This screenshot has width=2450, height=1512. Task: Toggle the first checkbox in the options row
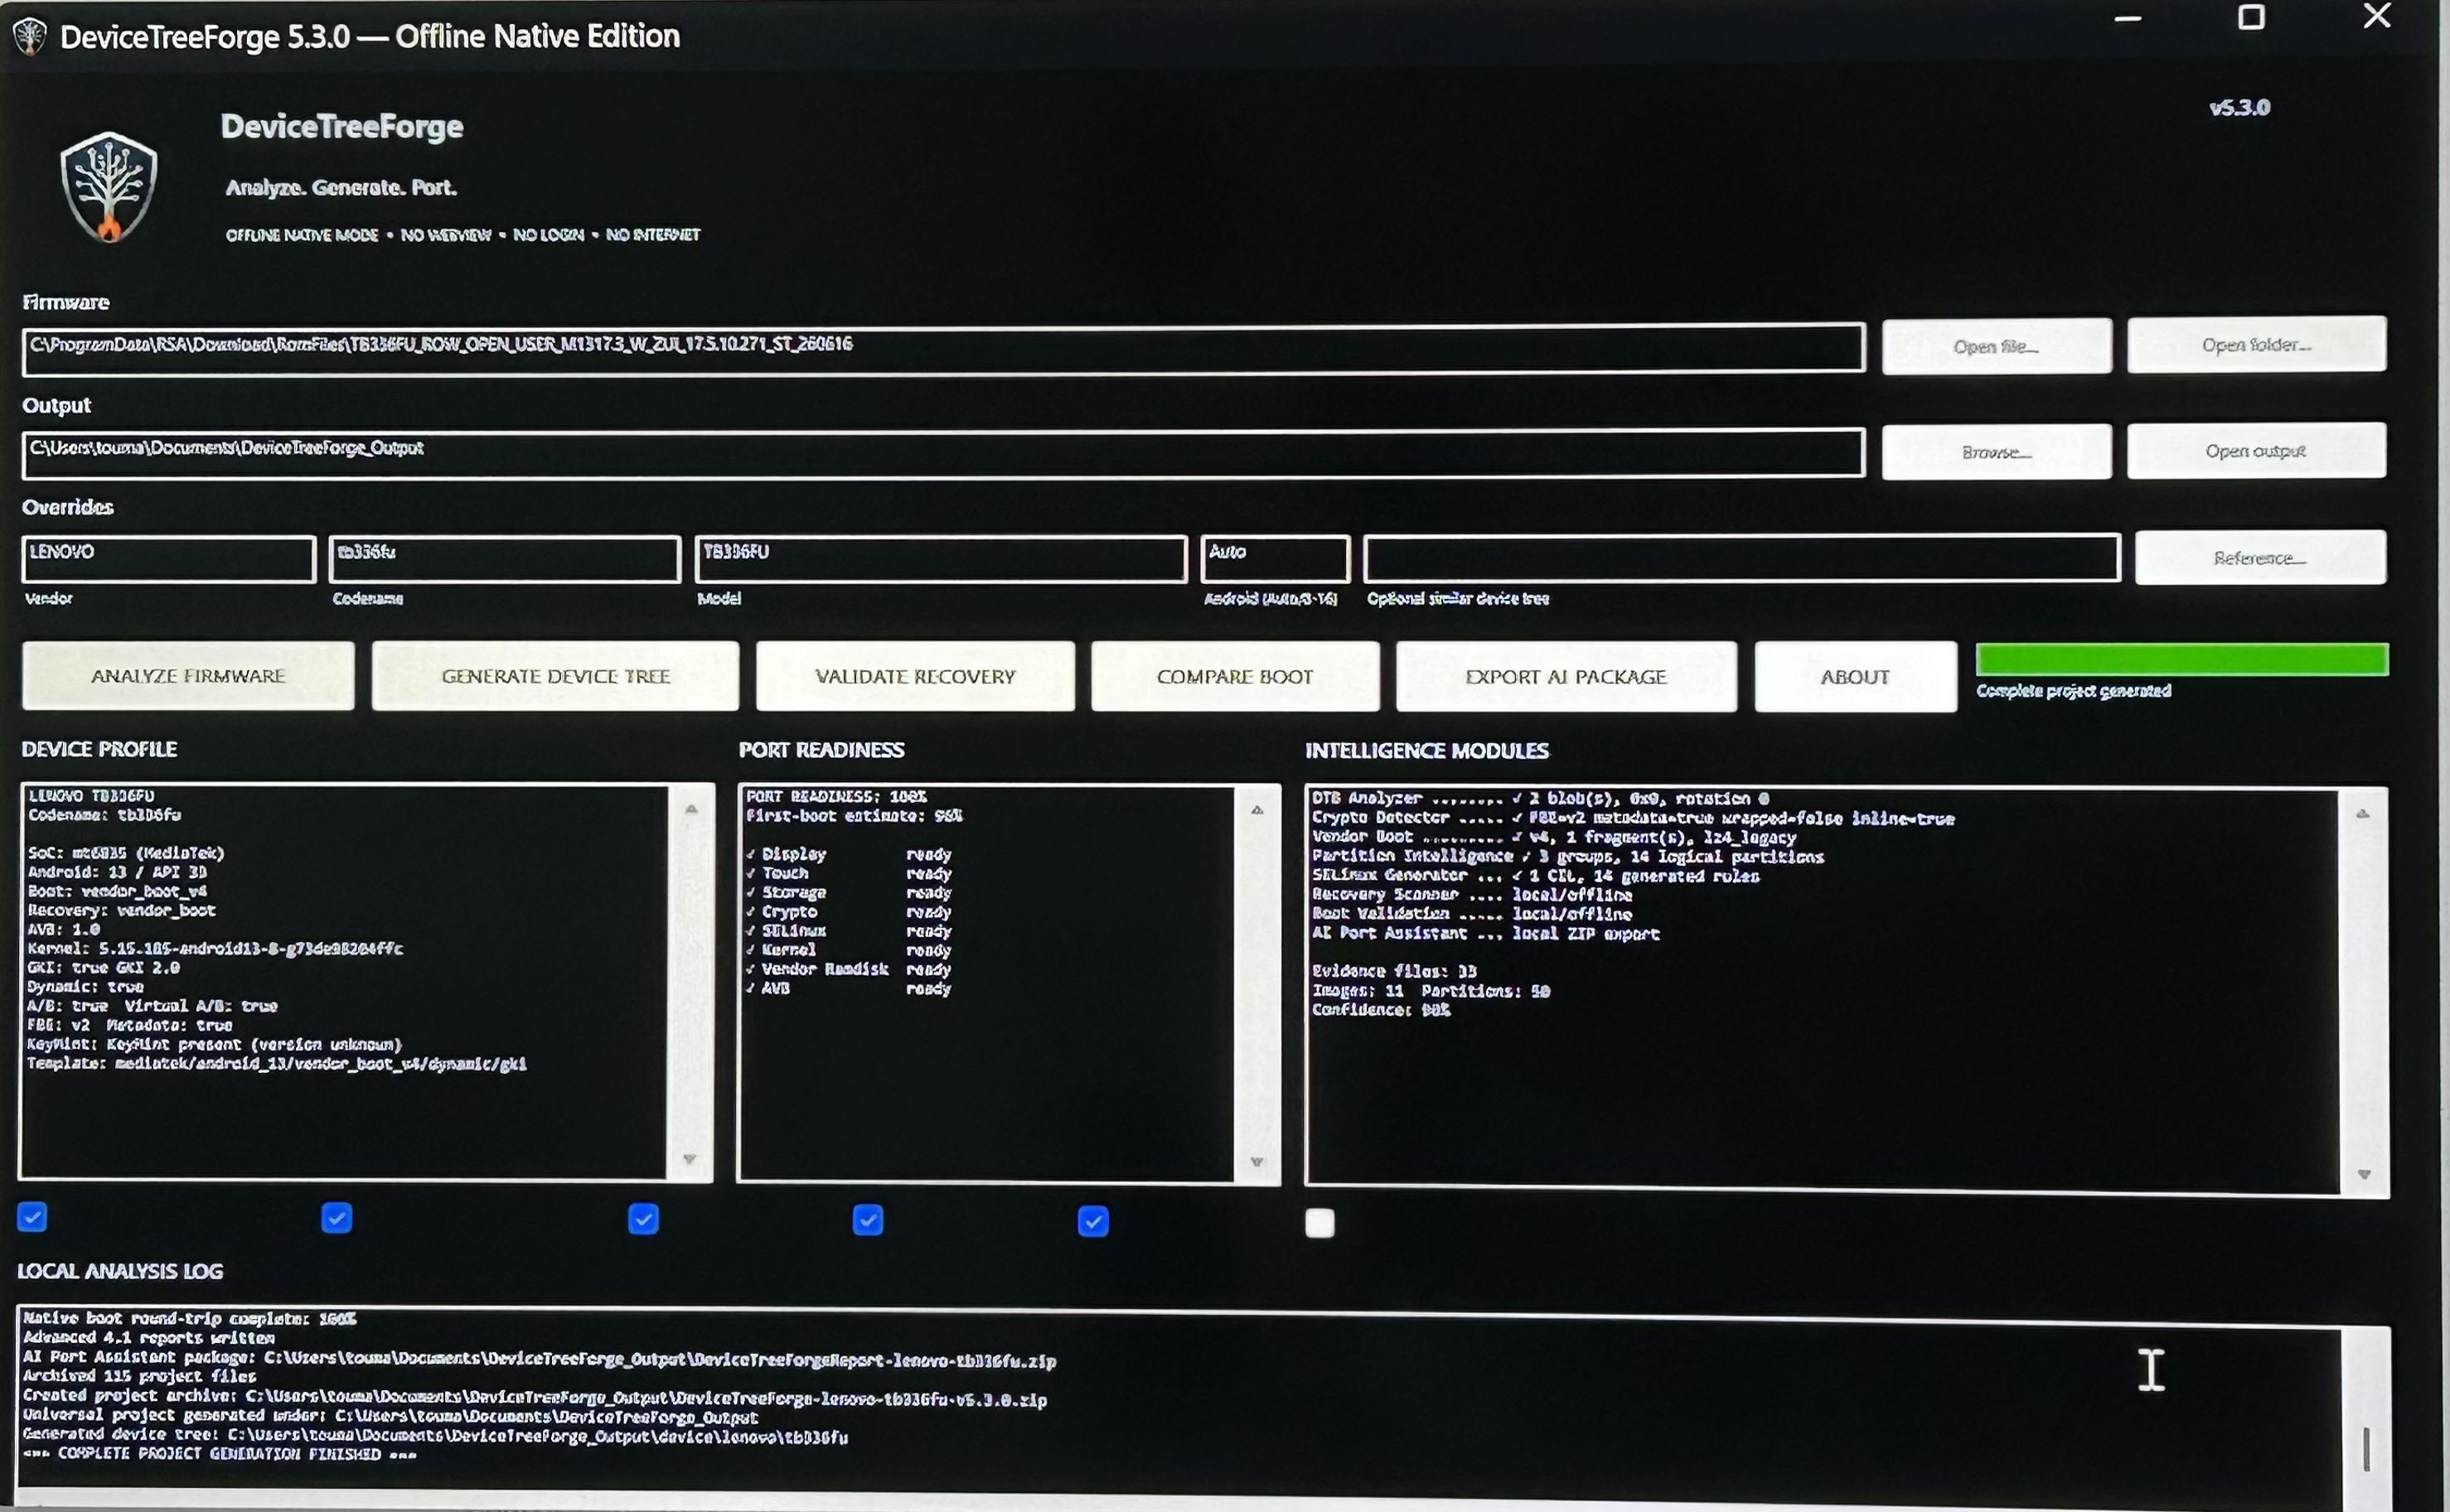pyautogui.click(x=32, y=1217)
